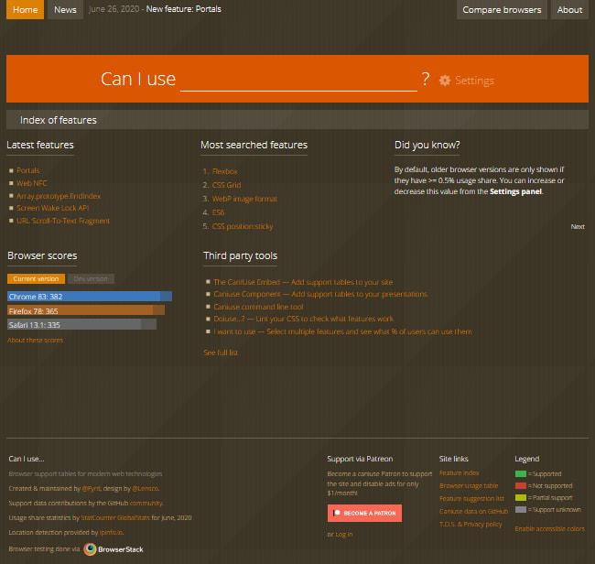Open T.O.S. & Privacy policy link
Viewport: 595px width, 564px height.
coord(471,524)
